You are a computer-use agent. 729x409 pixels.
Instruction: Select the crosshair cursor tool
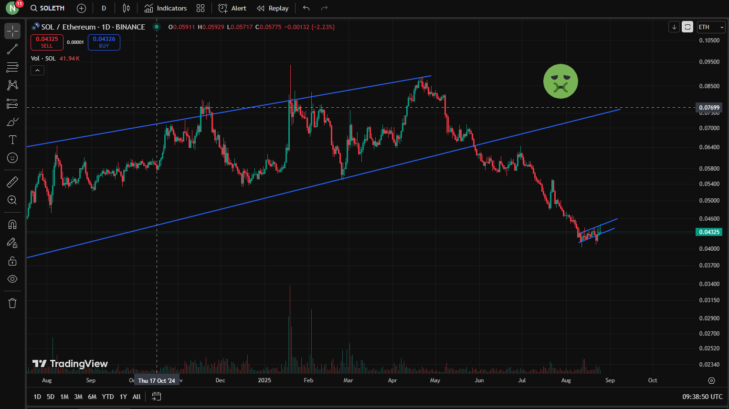pos(12,31)
